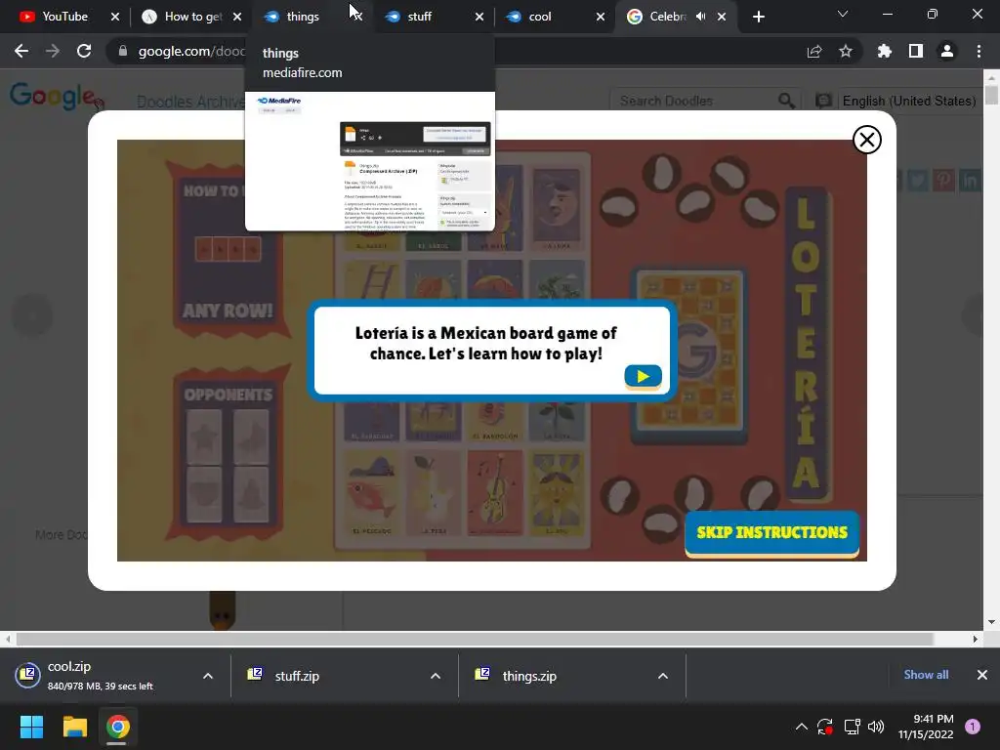Viewport: 1000px width, 750px height.
Task: Open the Windows Start menu
Action: 31,727
